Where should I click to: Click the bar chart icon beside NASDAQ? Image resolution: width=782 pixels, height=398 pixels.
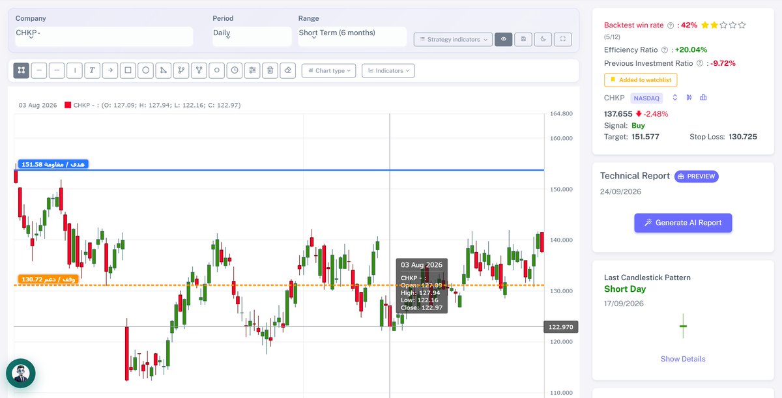click(x=703, y=98)
